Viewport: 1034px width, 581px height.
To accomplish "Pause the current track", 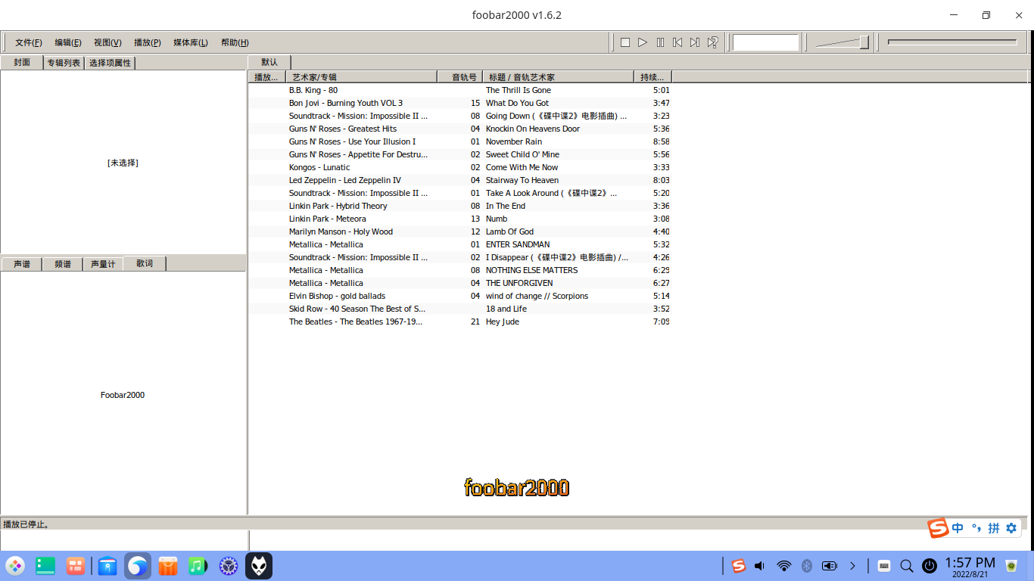I will [660, 42].
